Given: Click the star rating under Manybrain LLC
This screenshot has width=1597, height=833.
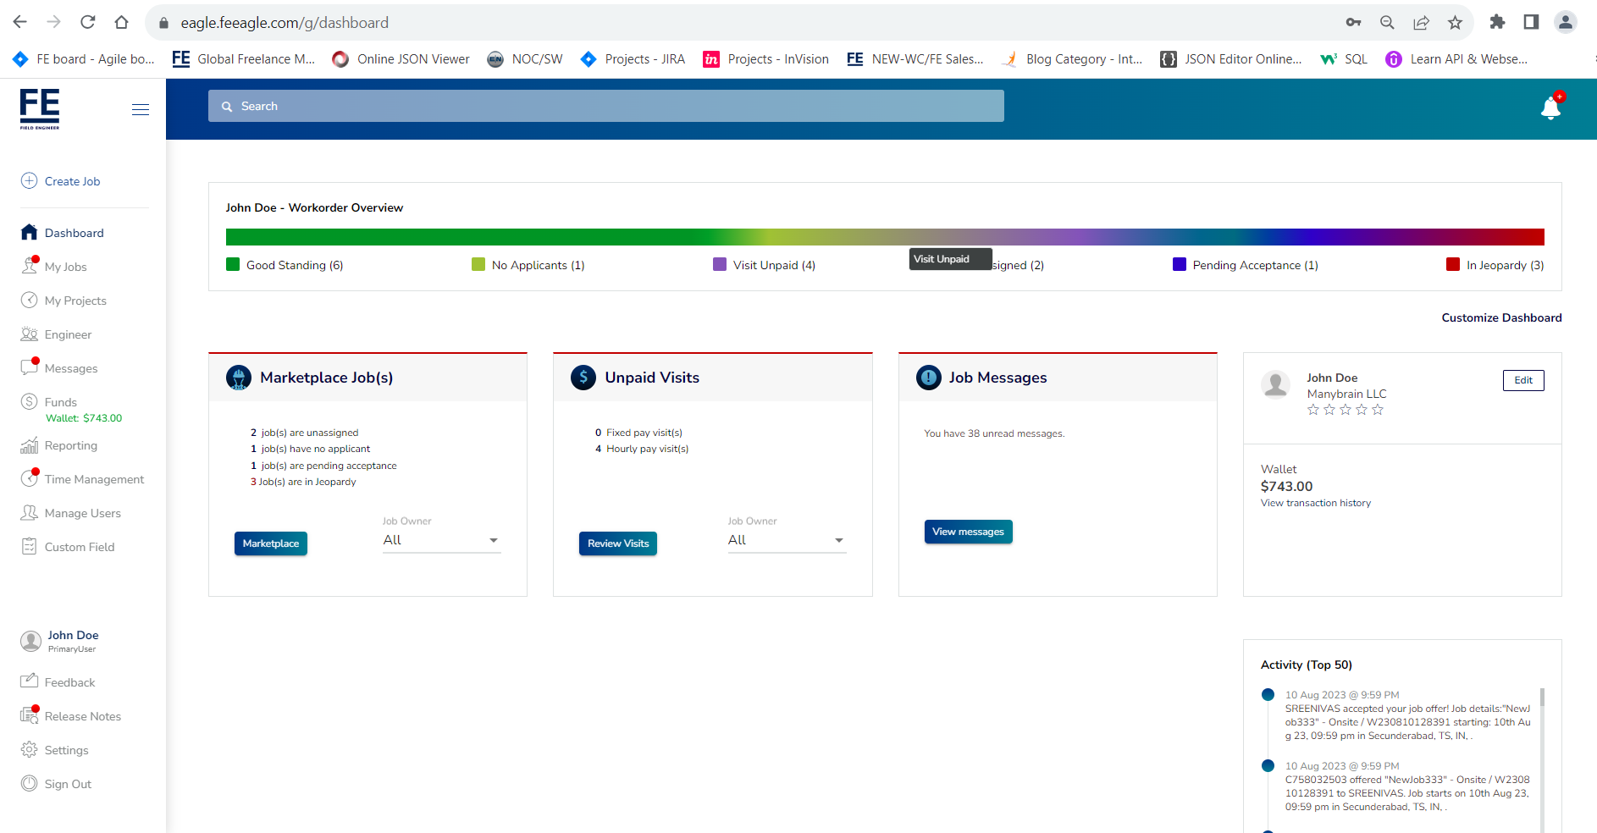Looking at the screenshot, I should pyautogui.click(x=1345, y=410).
